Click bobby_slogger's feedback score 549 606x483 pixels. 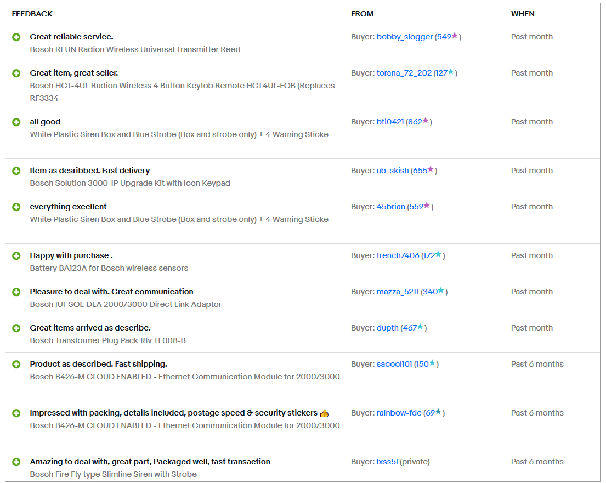coord(444,37)
